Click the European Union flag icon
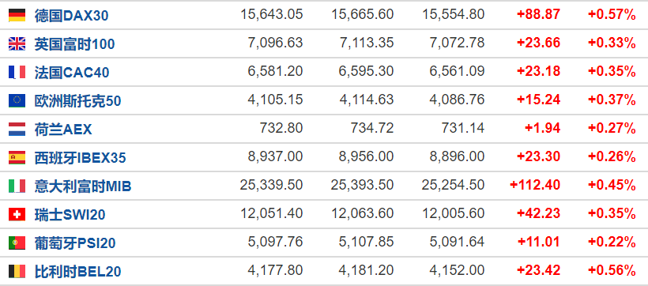648x286 pixels. [17, 101]
